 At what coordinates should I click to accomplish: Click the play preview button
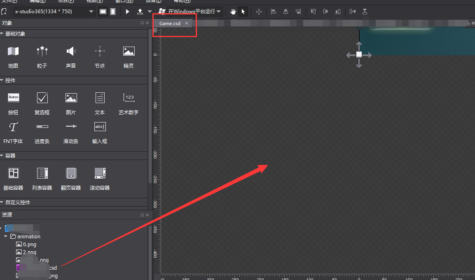pyautogui.click(x=128, y=12)
